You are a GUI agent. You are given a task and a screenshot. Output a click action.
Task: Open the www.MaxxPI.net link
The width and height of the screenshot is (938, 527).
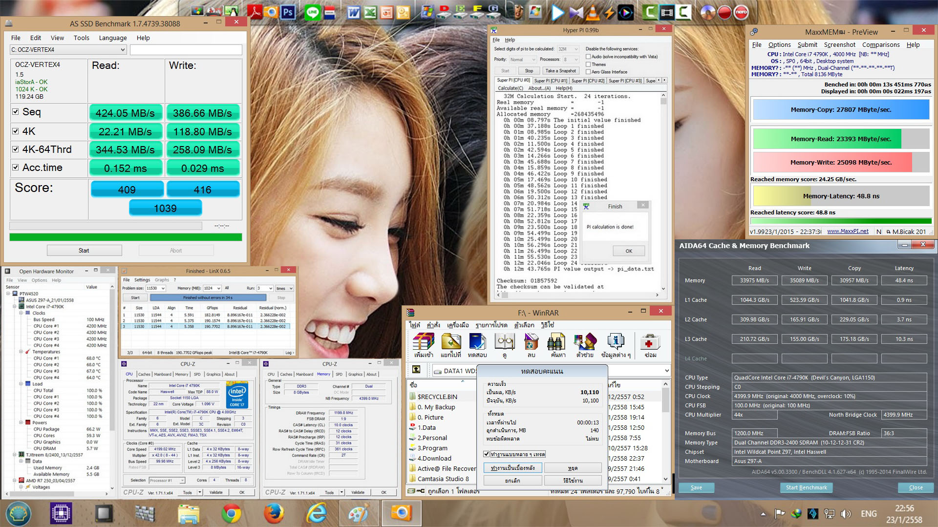848,232
